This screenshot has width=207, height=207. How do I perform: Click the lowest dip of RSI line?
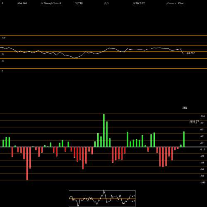(74, 58)
